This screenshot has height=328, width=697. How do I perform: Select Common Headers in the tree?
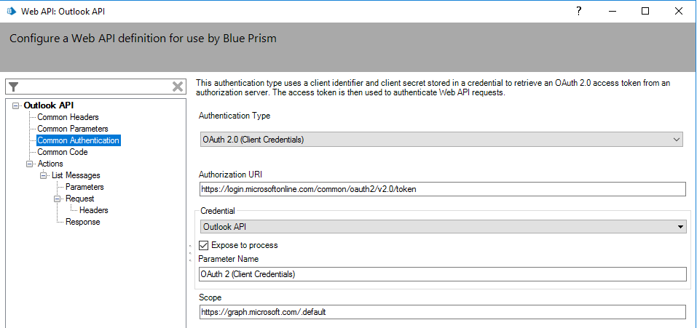click(x=68, y=117)
